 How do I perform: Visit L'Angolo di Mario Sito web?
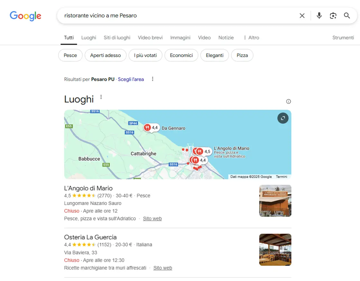point(152,218)
